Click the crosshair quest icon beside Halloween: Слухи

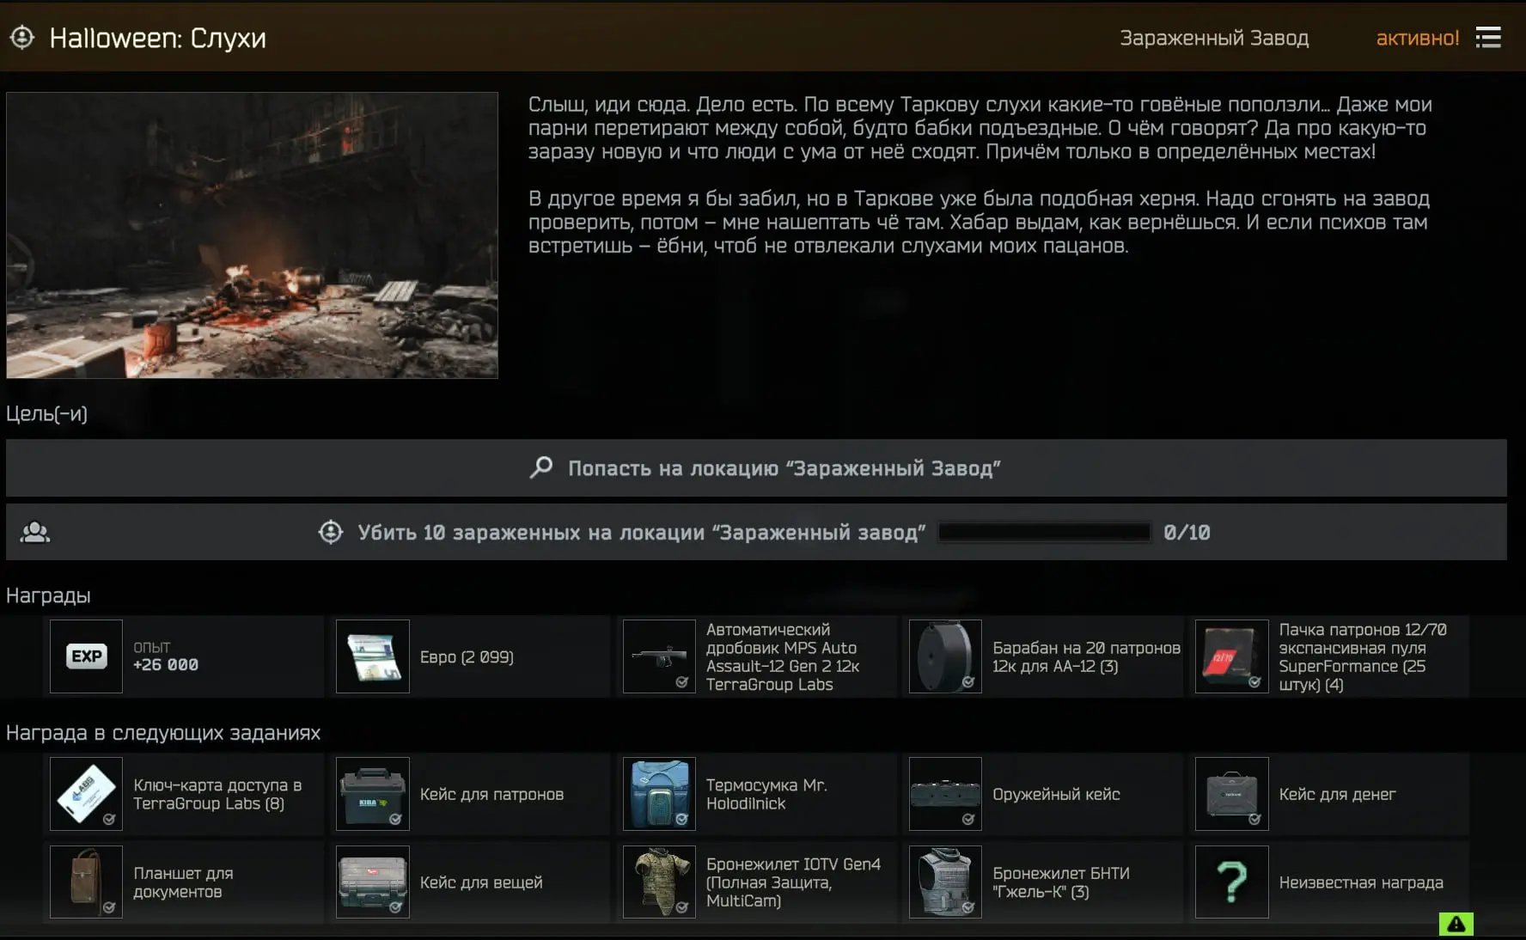click(22, 38)
